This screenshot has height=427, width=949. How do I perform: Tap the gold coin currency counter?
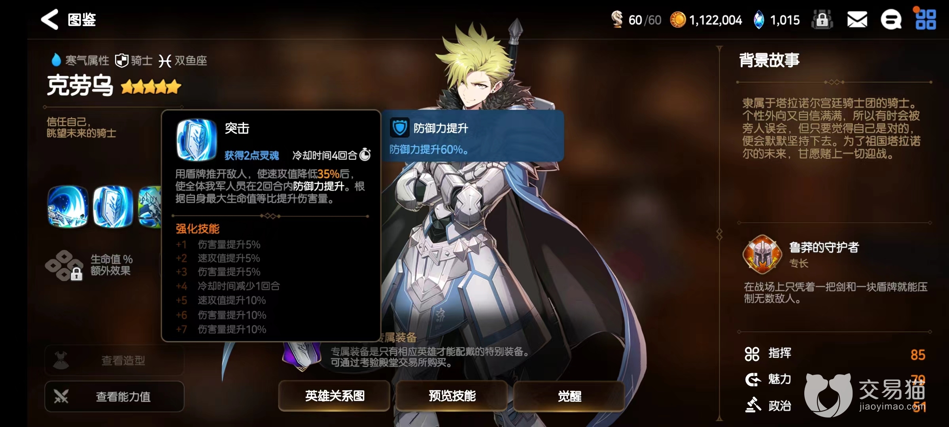pos(706,20)
